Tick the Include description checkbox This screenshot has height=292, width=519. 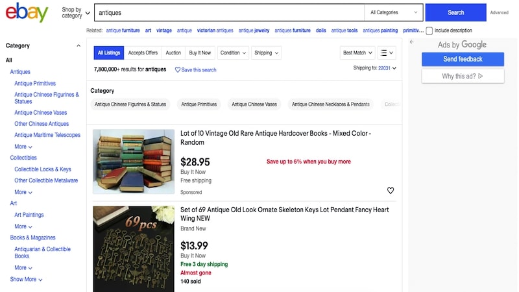(x=429, y=30)
